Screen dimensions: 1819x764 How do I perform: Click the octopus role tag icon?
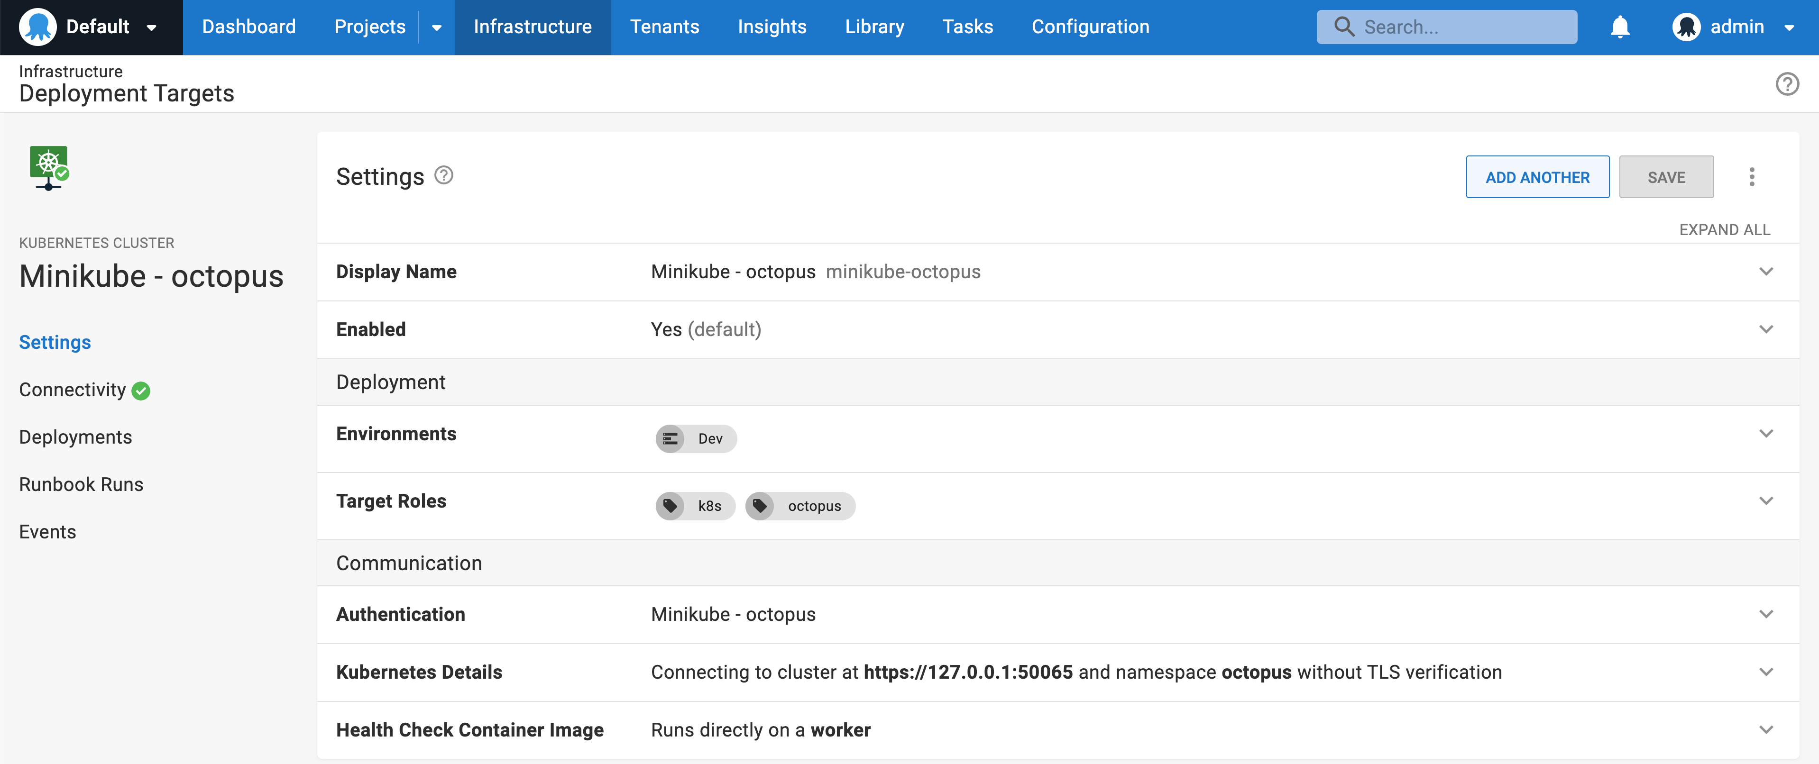pos(760,506)
